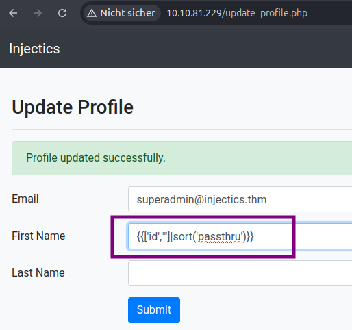352x330 pixels.
Task: Click the opening braces in First Name payload
Action: point(140,236)
